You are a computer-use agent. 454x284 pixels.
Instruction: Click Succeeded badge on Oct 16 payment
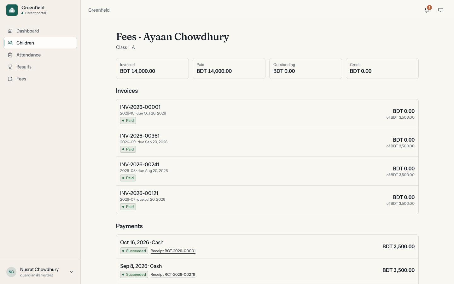point(134,251)
